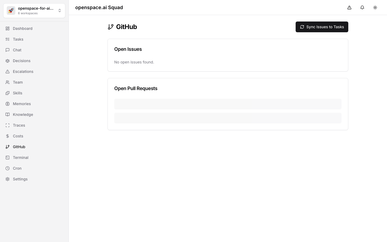Viewport: 387px width, 242px height.
Task: Expand the openspace-for-ai workspace switcher
Action: pos(34,10)
